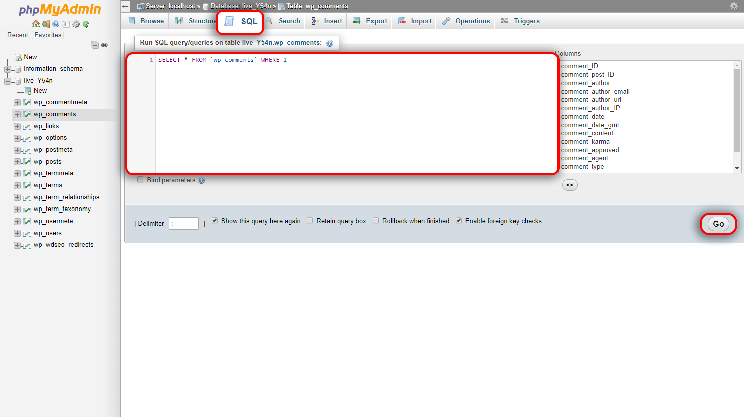Click the navigation back arrow in breadcrumb bar
This screenshot has height=417, width=744.
(x=126, y=6)
